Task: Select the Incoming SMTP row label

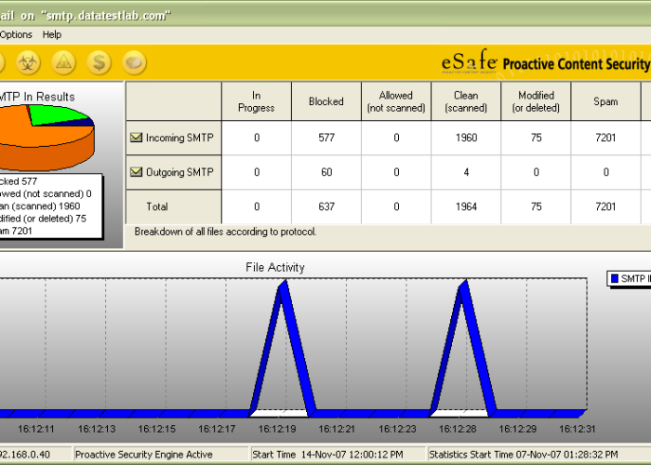Action: (x=179, y=138)
